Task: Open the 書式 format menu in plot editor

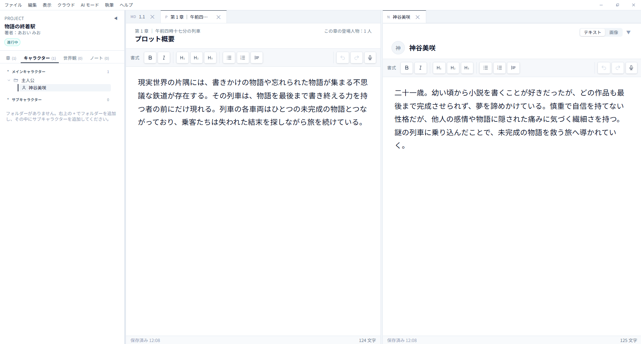Action: pos(135,58)
